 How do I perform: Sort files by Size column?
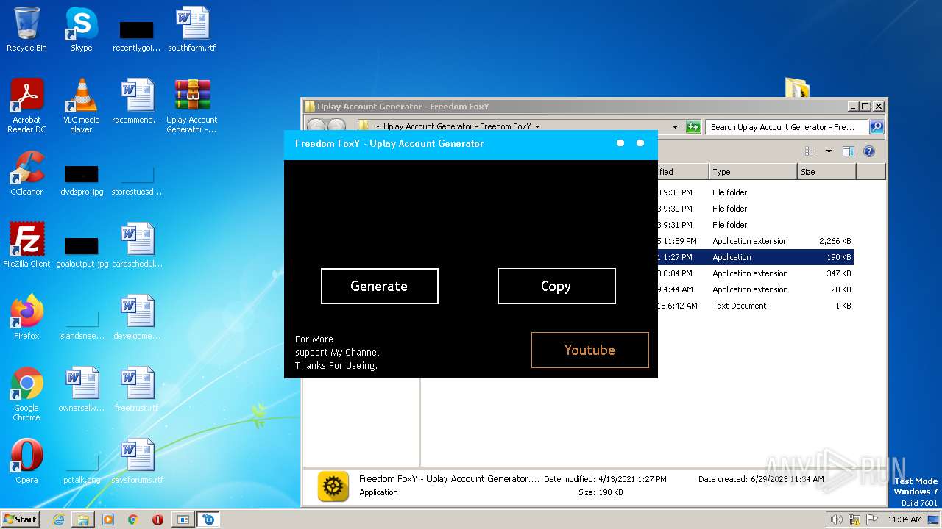(826, 172)
